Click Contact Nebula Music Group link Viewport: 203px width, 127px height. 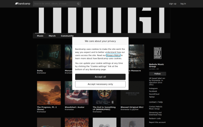point(156,108)
